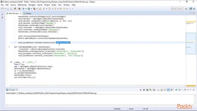The height and width of the screenshot is (111, 197).
Task: Click the Terminate console icon
Action: (141, 90)
